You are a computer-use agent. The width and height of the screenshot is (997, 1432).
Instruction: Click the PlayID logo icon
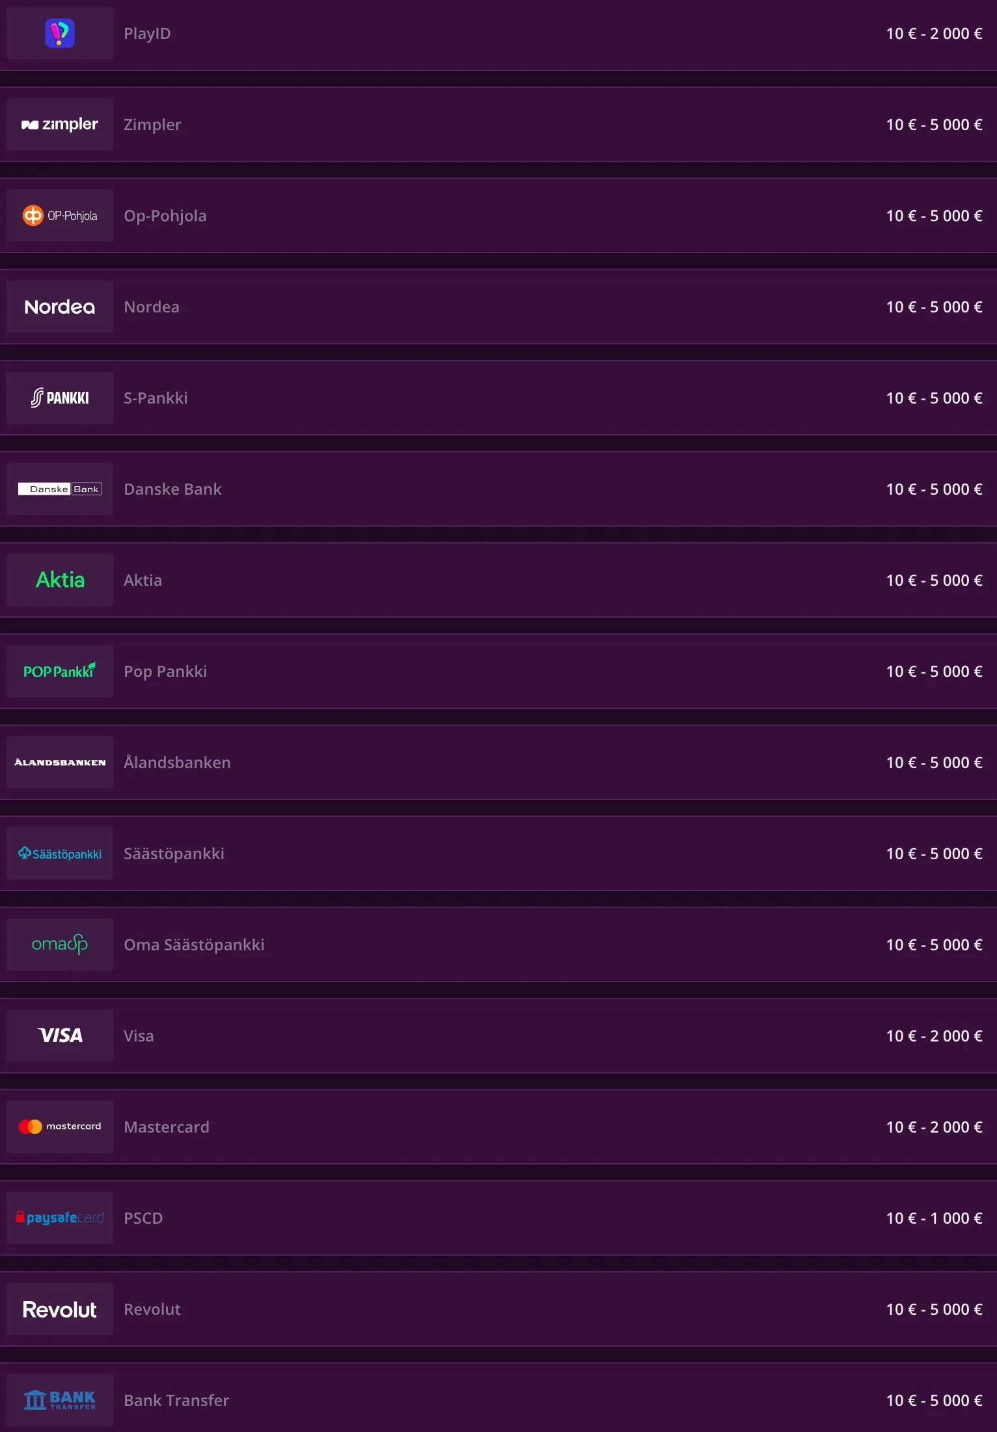pos(60,33)
